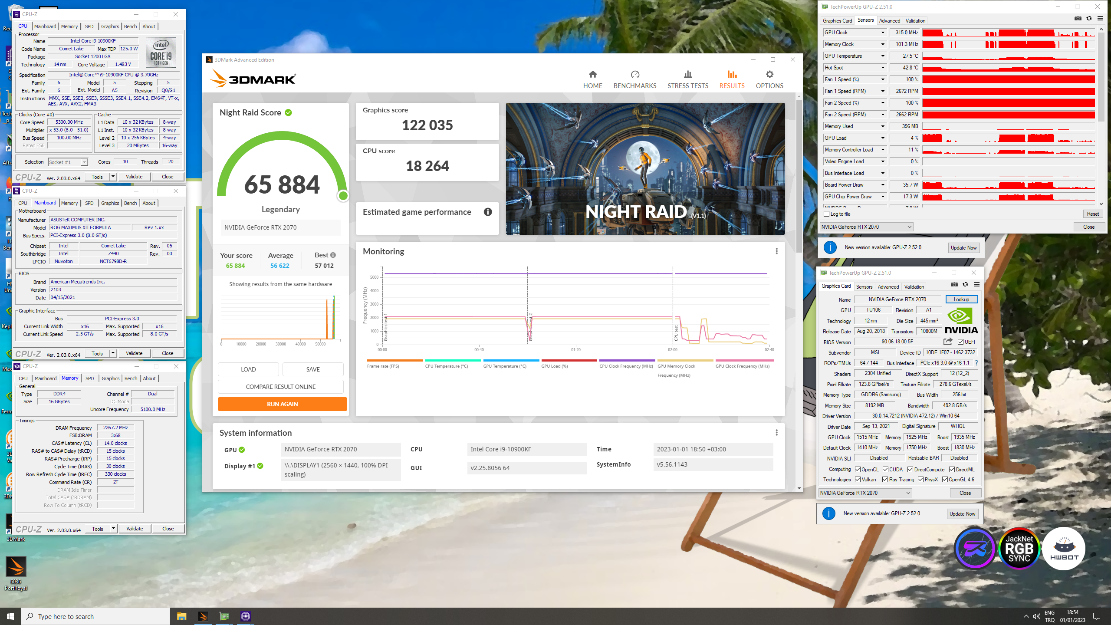The image size is (1111, 625).
Task: Click the NVIDIA logo in GPU-Z
Action: tap(961, 321)
